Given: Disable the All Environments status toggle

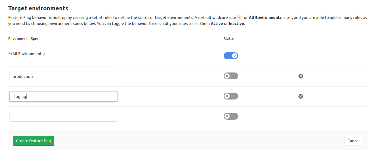Looking at the screenshot, I should tap(231, 56).
